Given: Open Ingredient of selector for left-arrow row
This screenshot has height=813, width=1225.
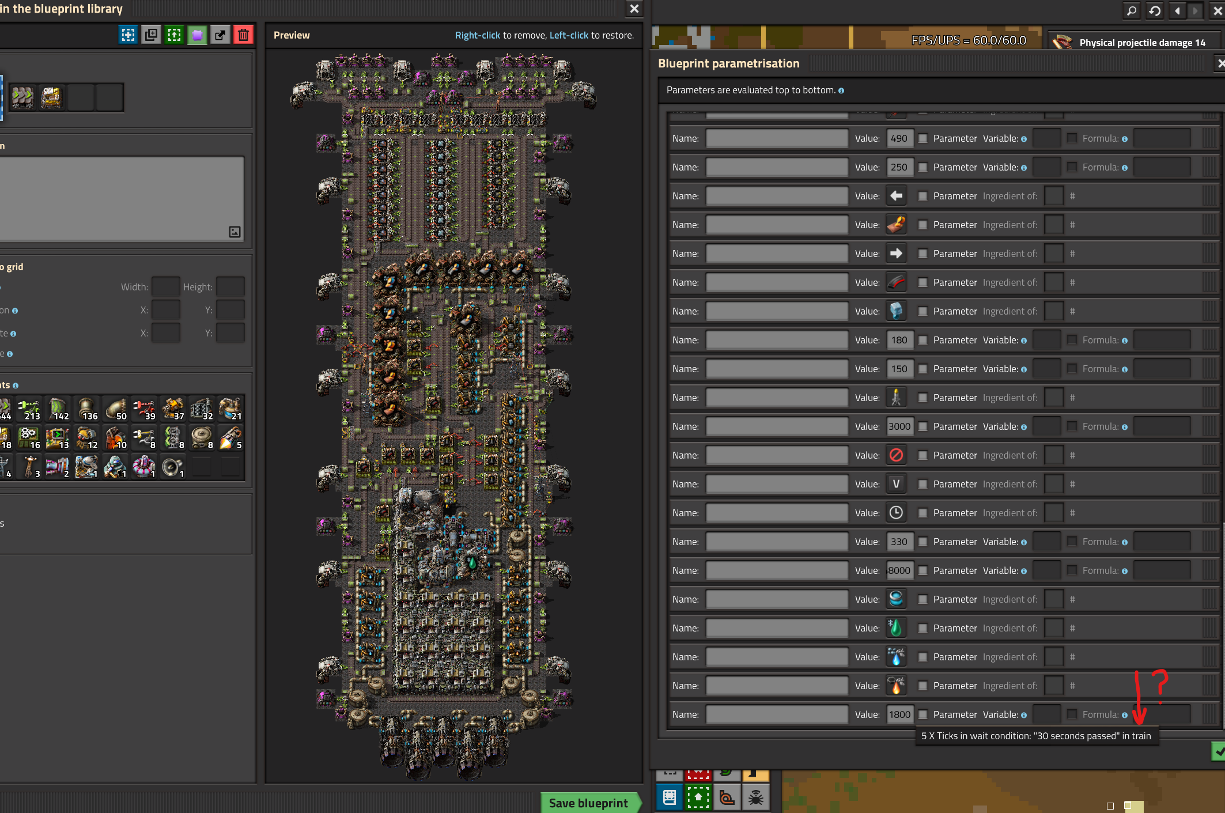Looking at the screenshot, I should coord(1054,196).
